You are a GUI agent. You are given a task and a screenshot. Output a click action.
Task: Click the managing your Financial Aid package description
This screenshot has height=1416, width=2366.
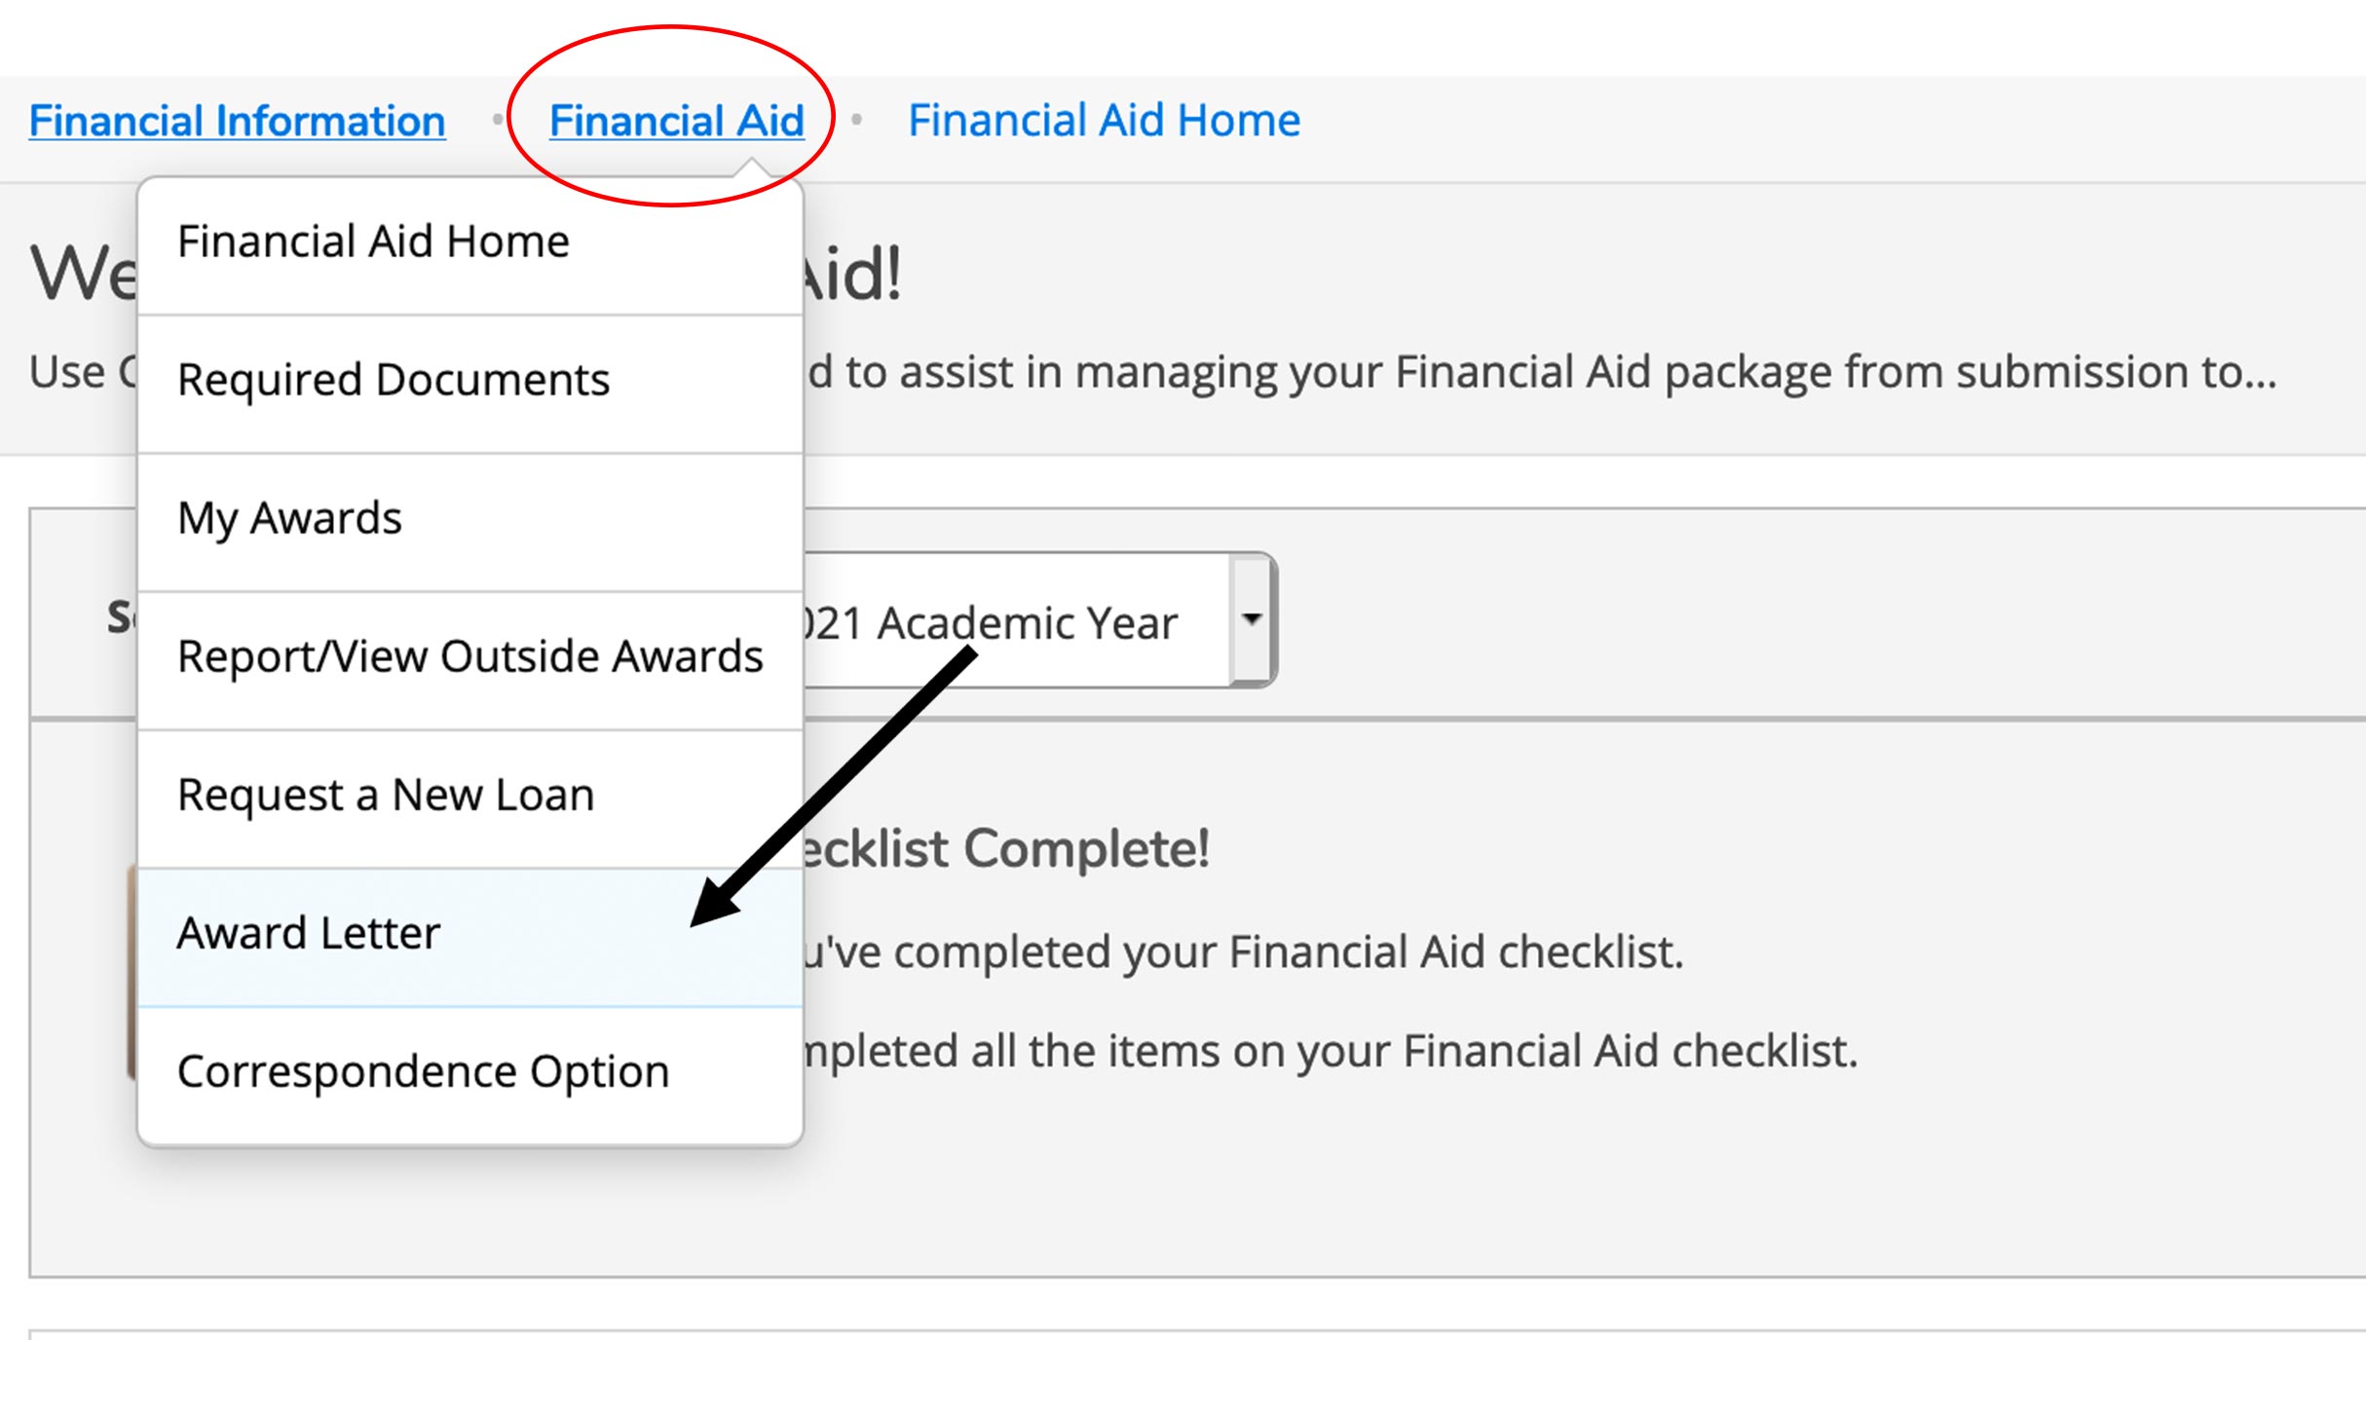[1541, 372]
